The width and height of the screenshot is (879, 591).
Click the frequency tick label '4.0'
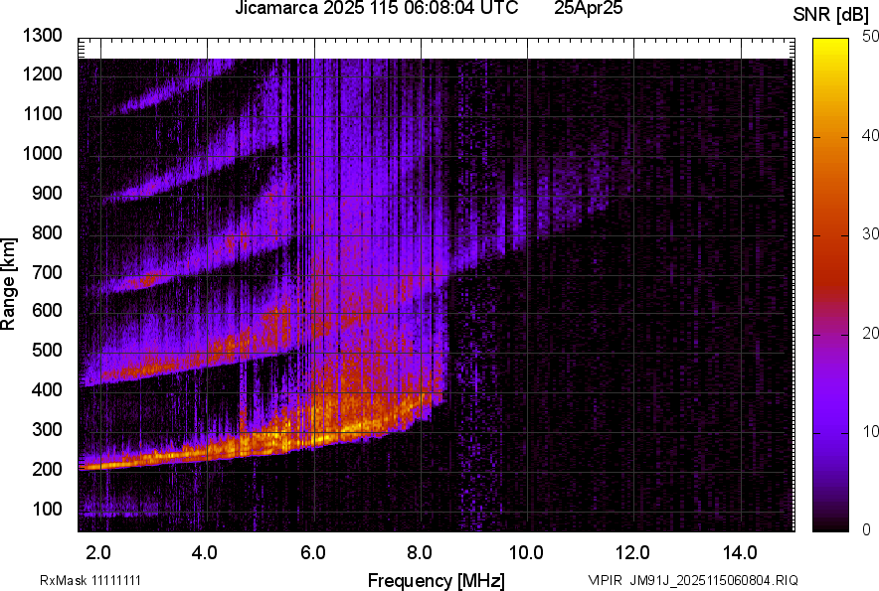(205, 553)
